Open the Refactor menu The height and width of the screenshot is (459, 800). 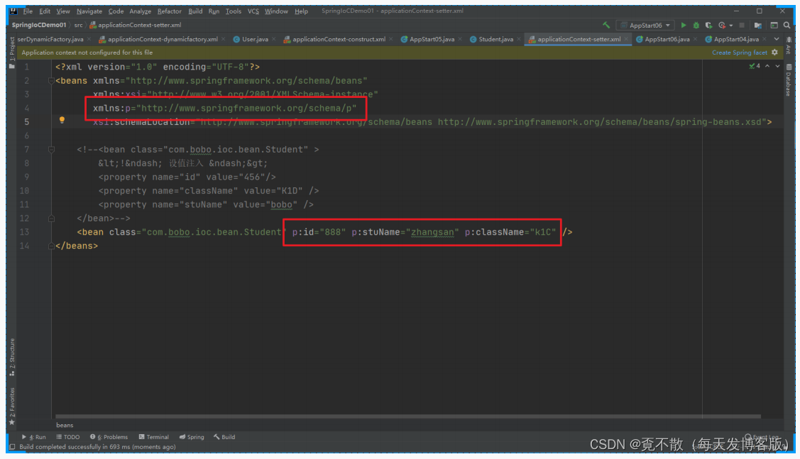[169, 11]
